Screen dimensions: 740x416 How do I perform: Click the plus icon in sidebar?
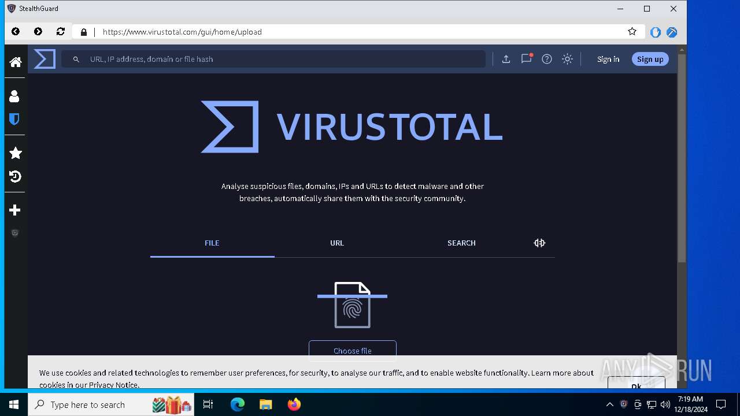pyautogui.click(x=16, y=210)
